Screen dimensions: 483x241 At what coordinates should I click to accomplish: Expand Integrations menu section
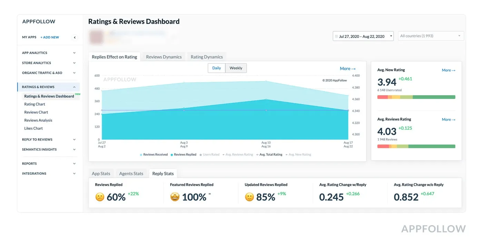coord(48,174)
